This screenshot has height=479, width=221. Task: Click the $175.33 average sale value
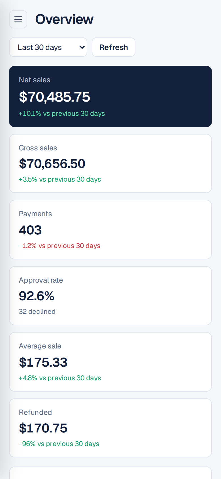point(43,362)
